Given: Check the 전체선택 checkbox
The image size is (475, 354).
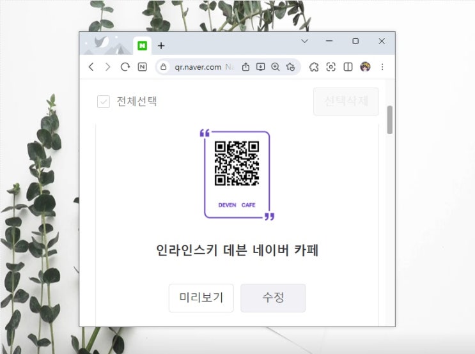Looking at the screenshot, I should pyautogui.click(x=104, y=102).
